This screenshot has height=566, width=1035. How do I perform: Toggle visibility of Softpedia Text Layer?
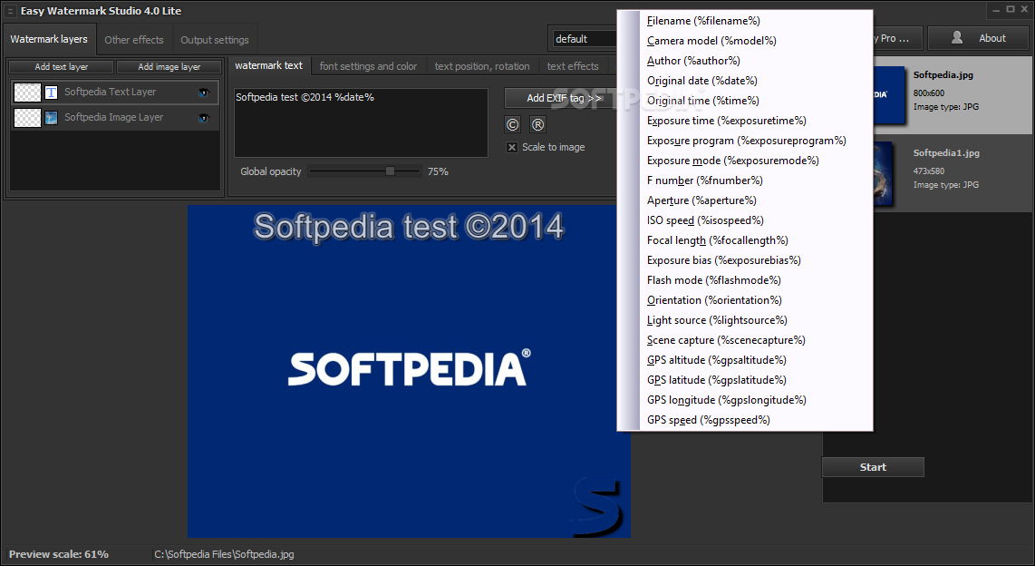point(203,93)
